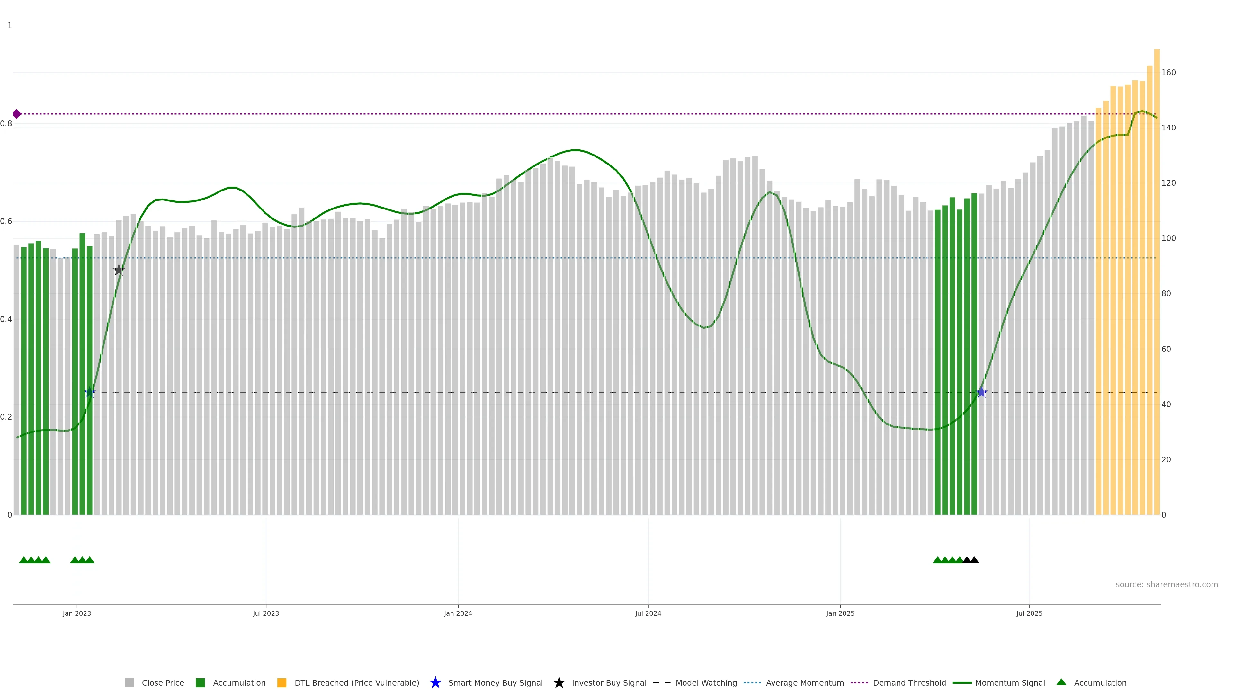
Task: Click the green triangle Accumulation legend icon
Action: click(x=1061, y=682)
